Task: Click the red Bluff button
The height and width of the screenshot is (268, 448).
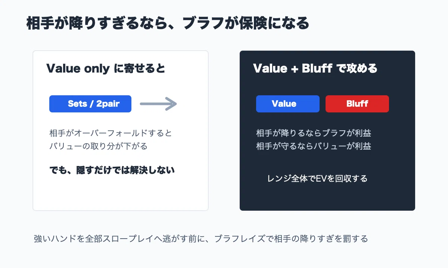Action: coord(357,104)
